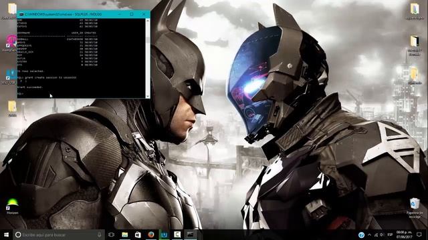Click the 'rows selected.' output line
The height and width of the screenshot is (240, 428).
coord(31,71)
